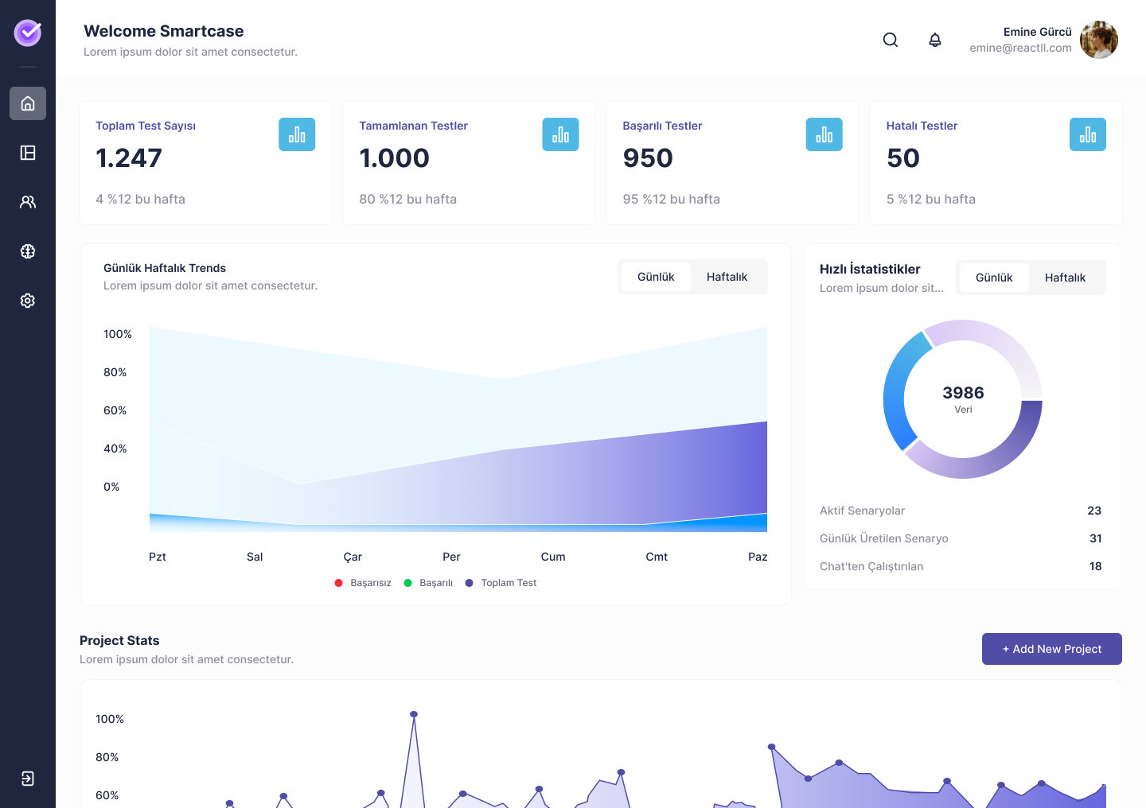1146x808 pixels.
Task: Open notifications bell icon
Action: coord(935,40)
